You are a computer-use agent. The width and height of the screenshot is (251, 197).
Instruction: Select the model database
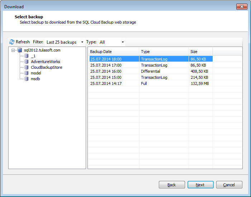pos(36,73)
